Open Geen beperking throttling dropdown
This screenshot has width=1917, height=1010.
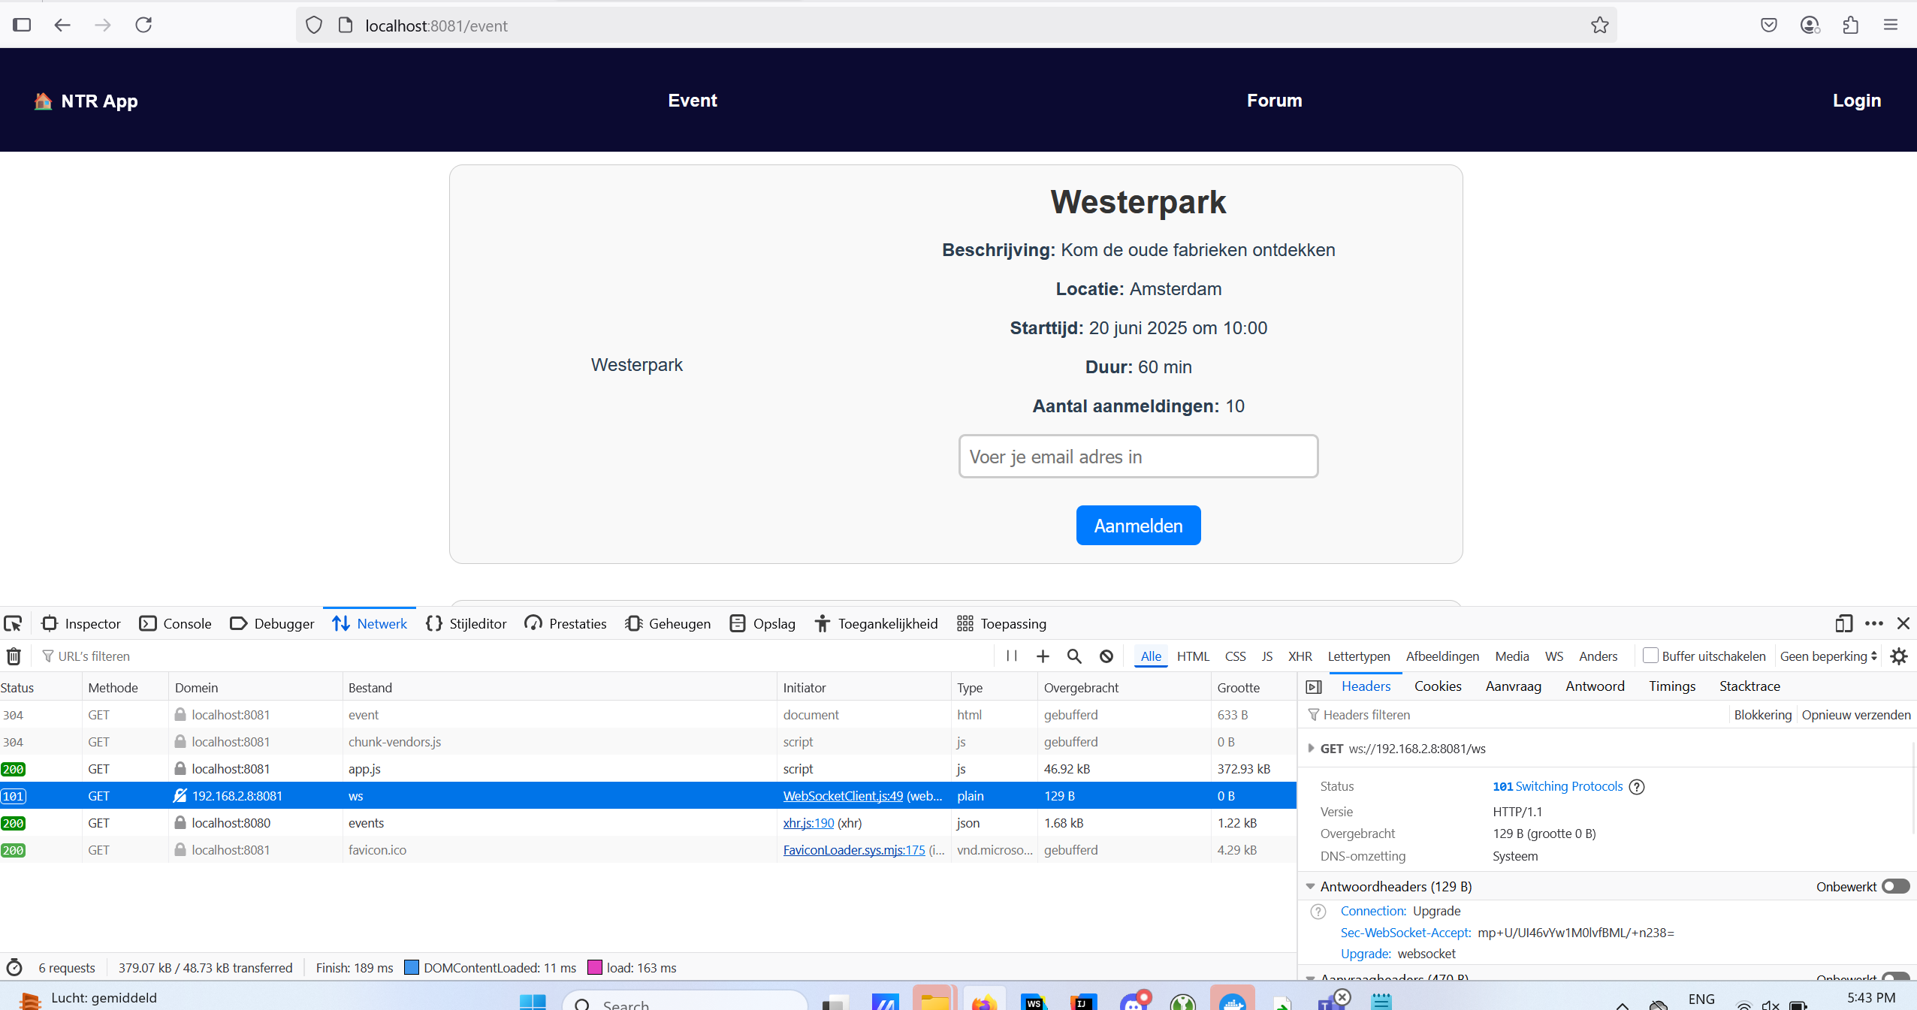coord(1828,656)
